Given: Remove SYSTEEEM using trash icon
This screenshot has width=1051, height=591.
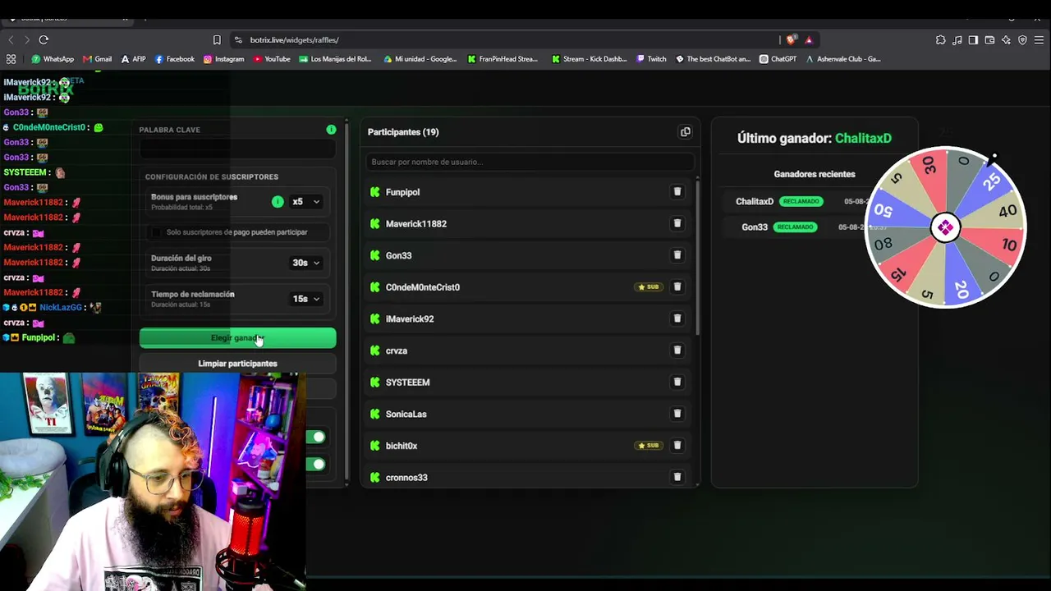Looking at the screenshot, I should point(677,382).
